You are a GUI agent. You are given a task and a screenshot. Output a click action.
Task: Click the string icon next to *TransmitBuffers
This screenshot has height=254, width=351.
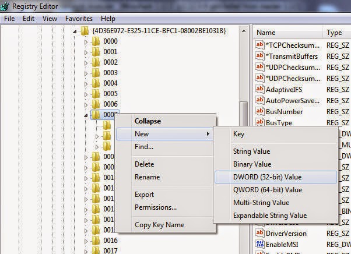pos(259,56)
